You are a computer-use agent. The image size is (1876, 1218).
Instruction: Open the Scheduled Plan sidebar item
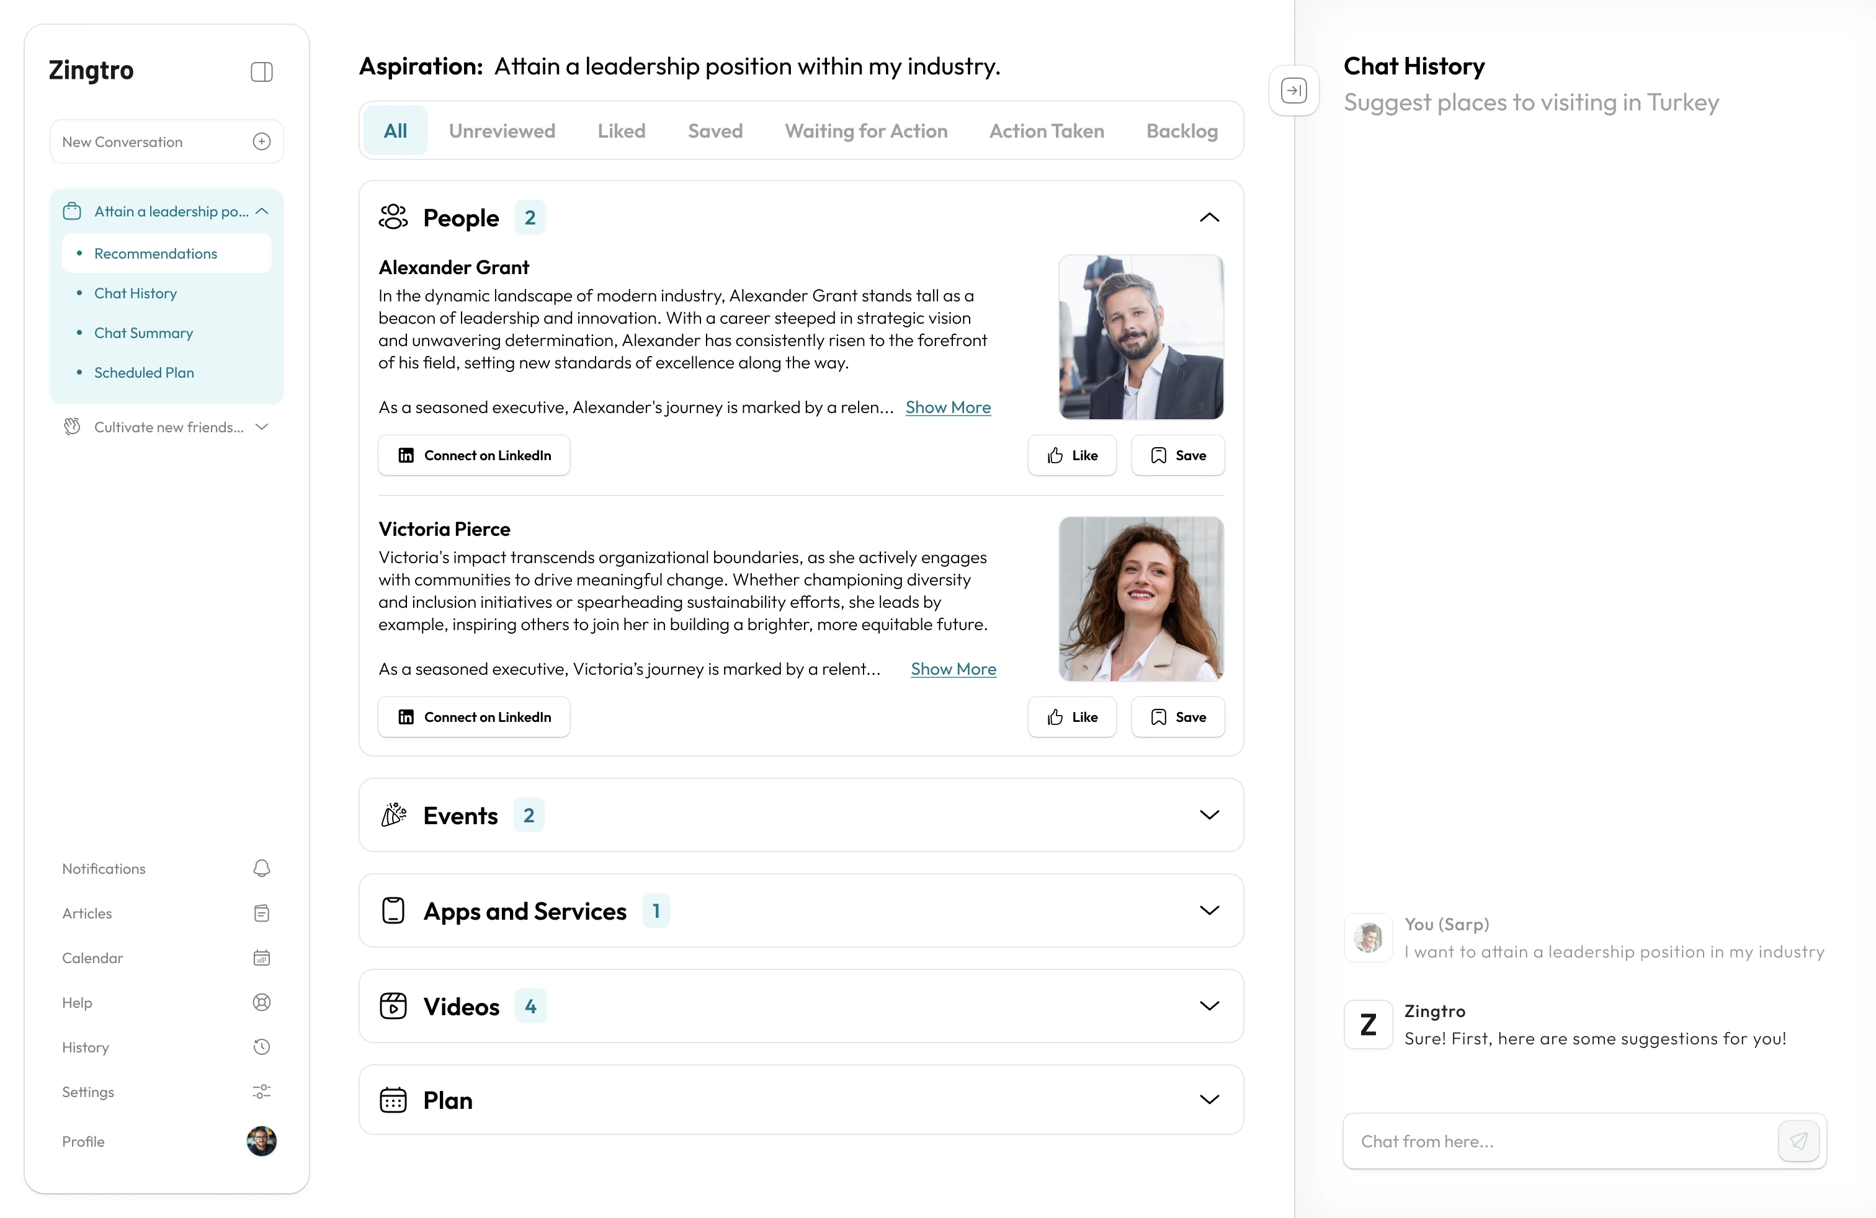point(145,373)
